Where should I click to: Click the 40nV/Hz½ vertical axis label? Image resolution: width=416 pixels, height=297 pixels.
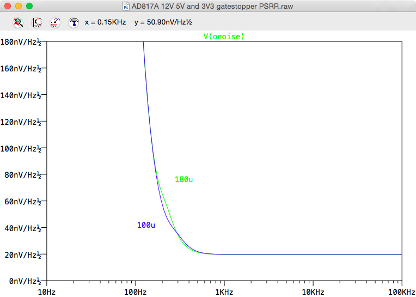pos(23,228)
